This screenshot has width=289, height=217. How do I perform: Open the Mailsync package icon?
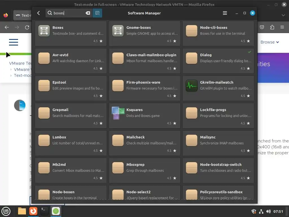(x=192, y=140)
